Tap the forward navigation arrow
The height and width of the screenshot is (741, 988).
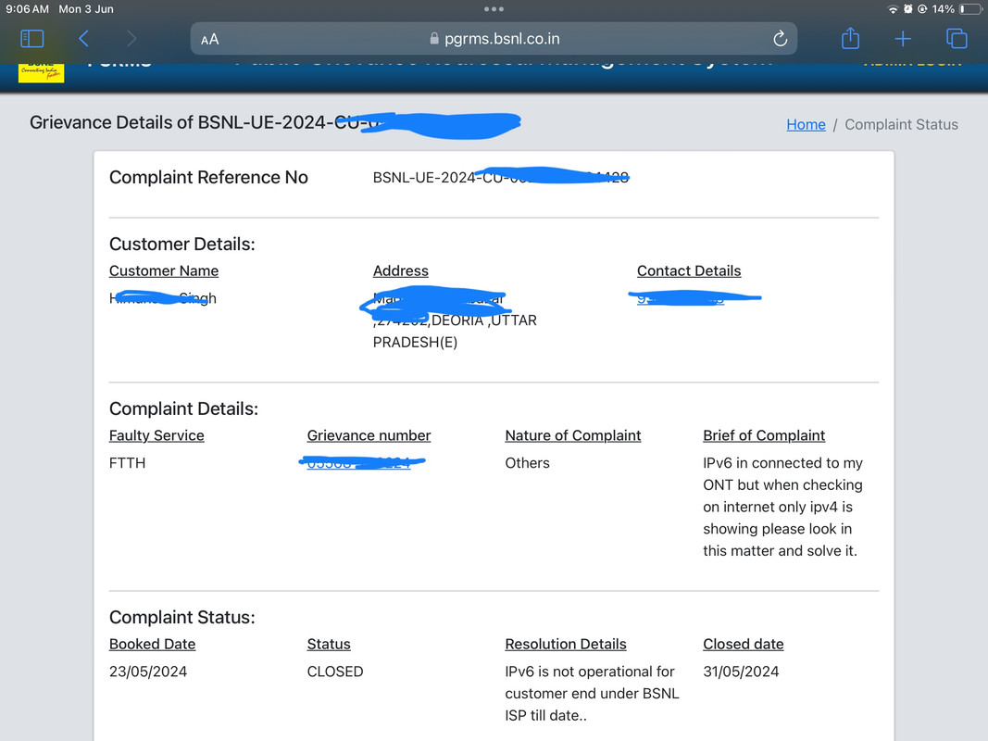pos(131,39)
